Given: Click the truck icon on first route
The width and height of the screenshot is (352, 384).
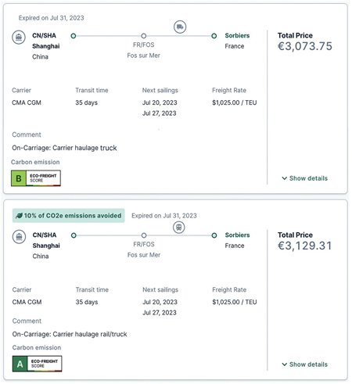Looking at the screenshot, I should (180, 27).
